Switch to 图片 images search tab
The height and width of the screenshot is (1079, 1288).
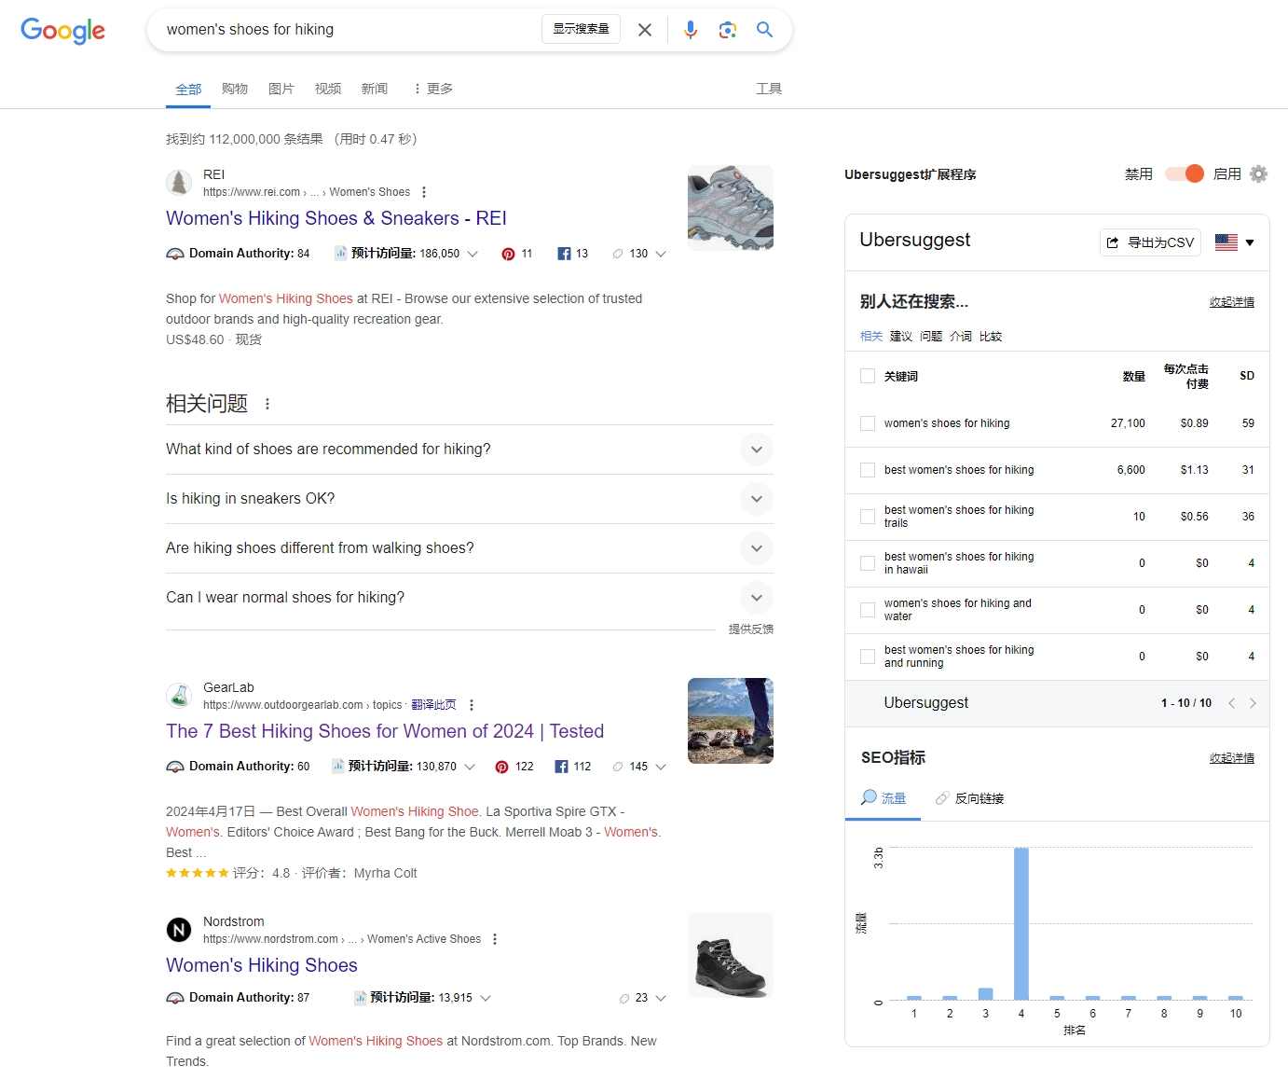[x=281, y=89]
